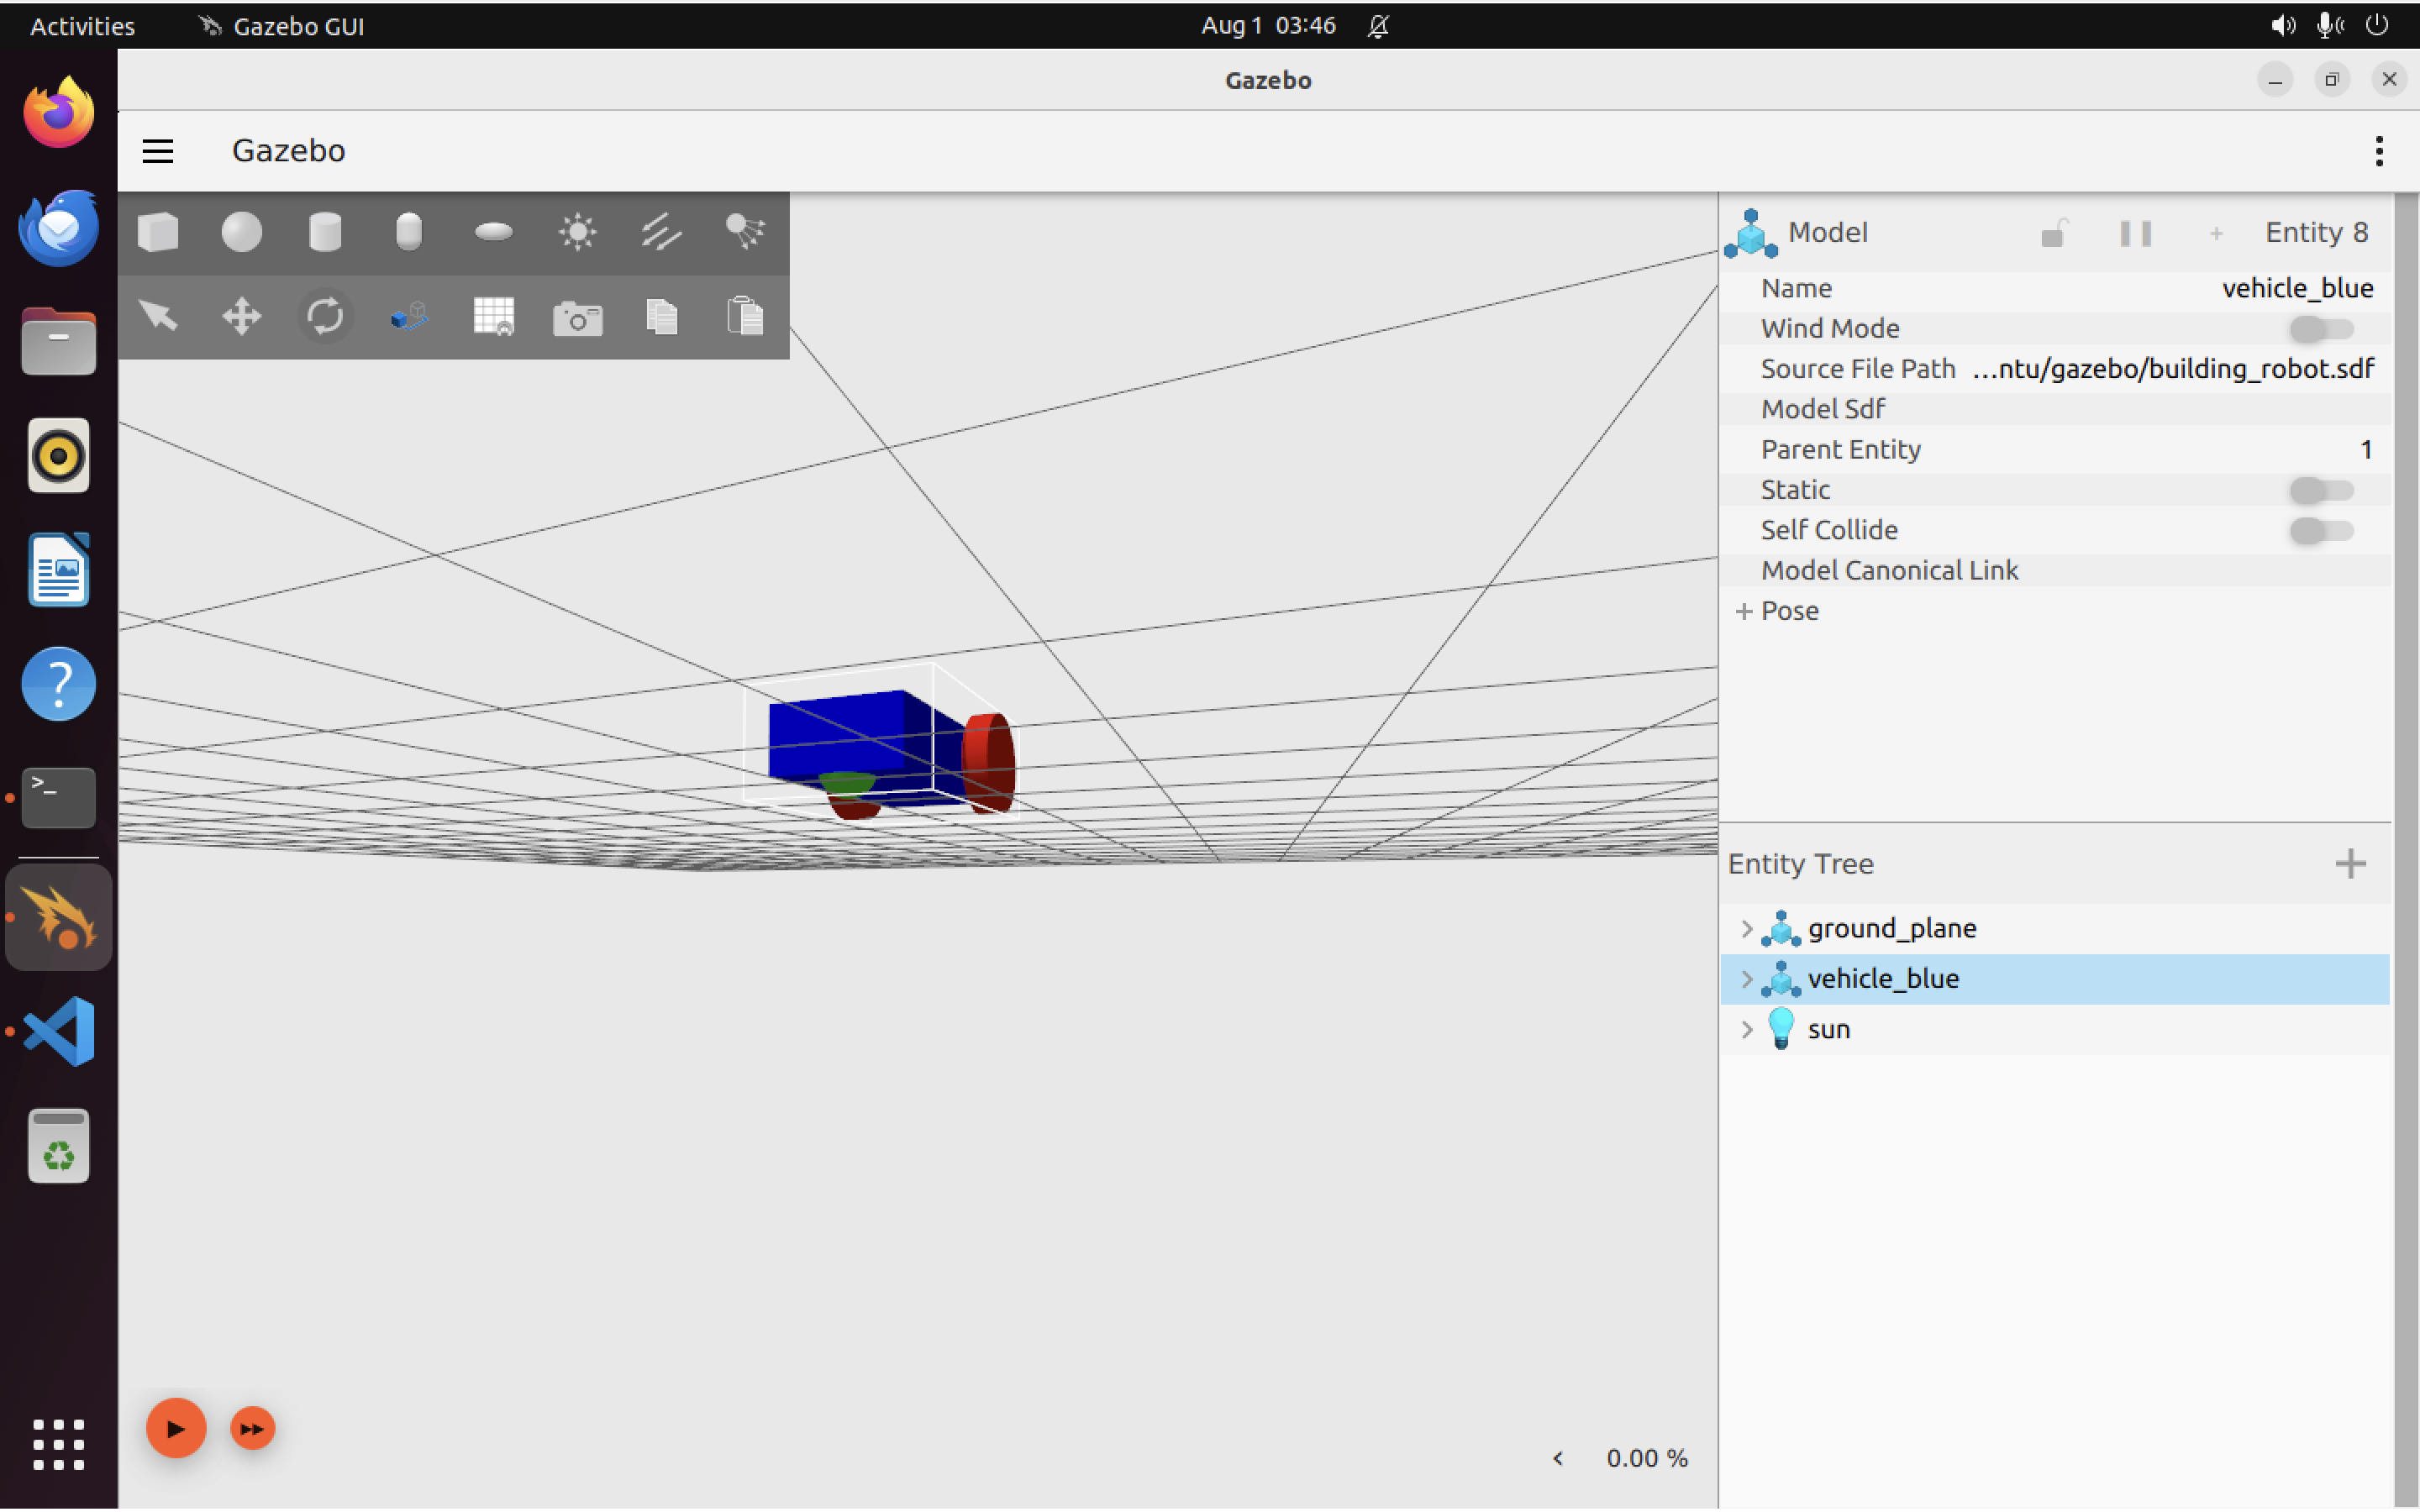
Task: Add a point light
Action: (x=577, y=232)
